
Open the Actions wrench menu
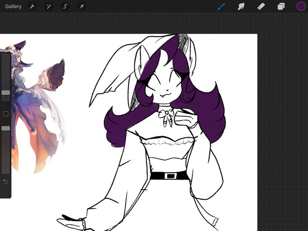[32, 6]
